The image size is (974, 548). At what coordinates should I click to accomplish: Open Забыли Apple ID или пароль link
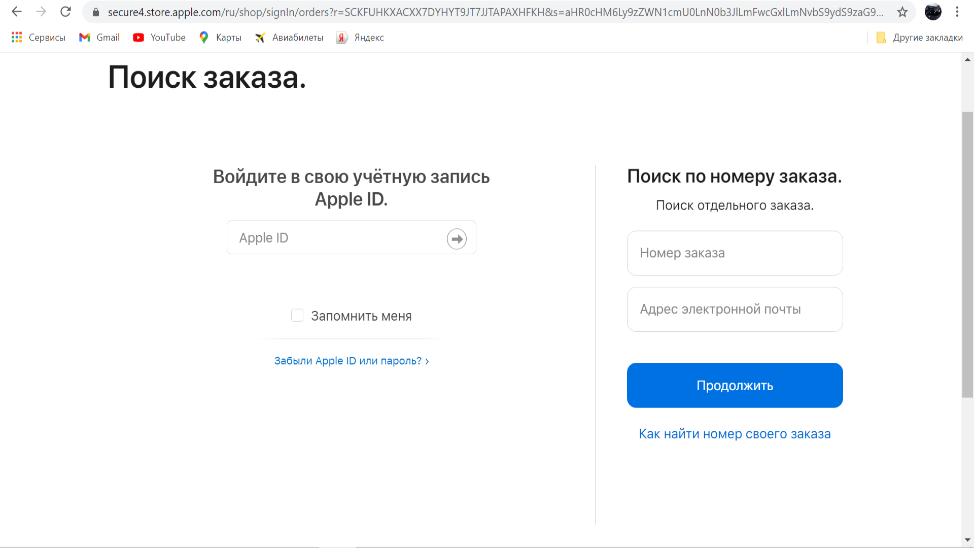pyautogui.click(x=352, y=361)
